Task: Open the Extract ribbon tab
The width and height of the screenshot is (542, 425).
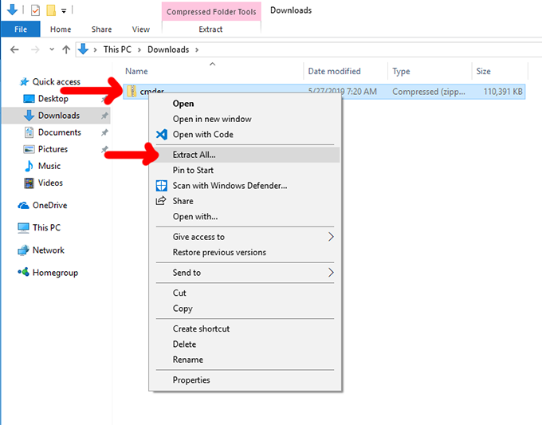Action: click(210, 30)
